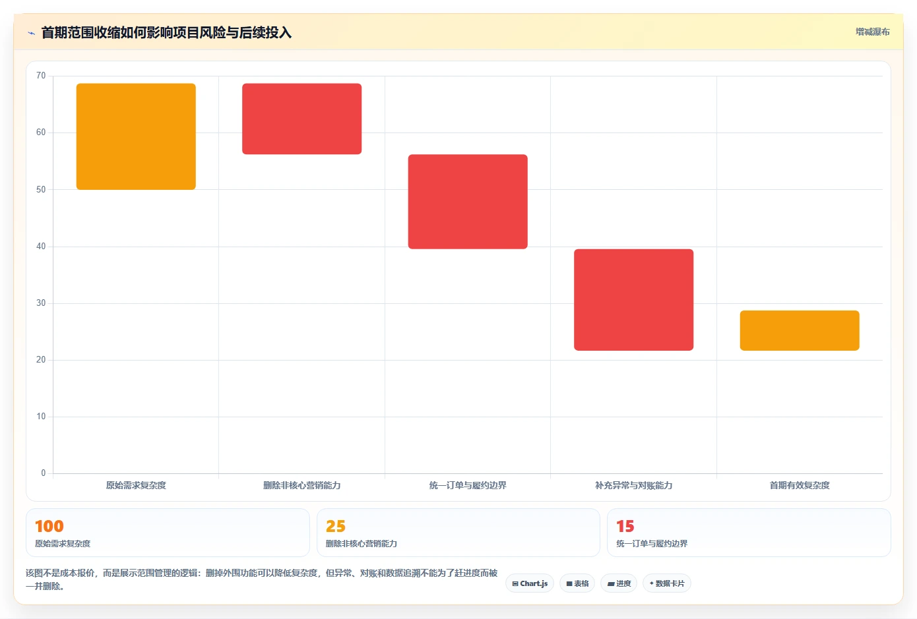Click the y-axis value 10
The height and width of the screenshot is (619, 917).
(41, 417)
